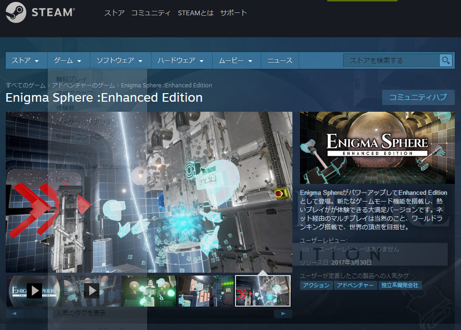
Task: Choose MM (Massively Multiplayer) in the faded menu
Action: click(x=96, y=167)
